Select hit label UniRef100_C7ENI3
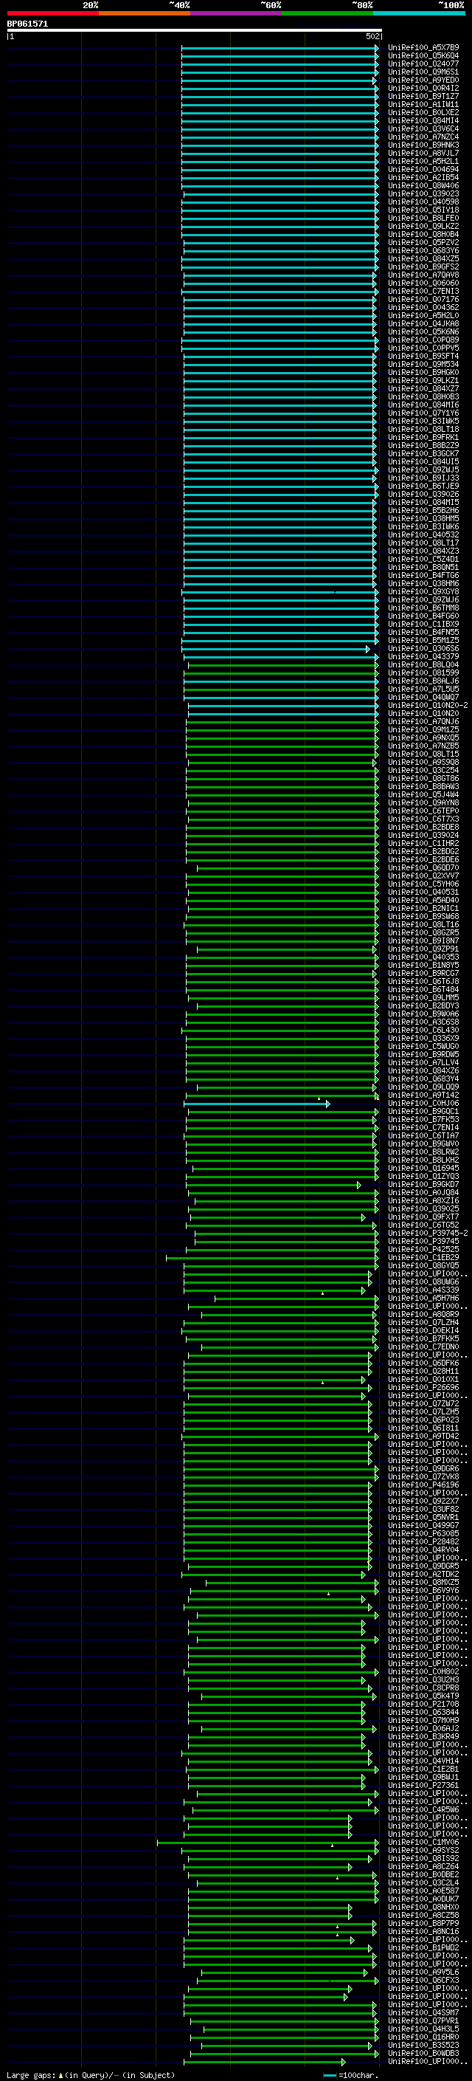This screenshot has width=472, height=2081. pyautogui.click(x=423, y=291)
